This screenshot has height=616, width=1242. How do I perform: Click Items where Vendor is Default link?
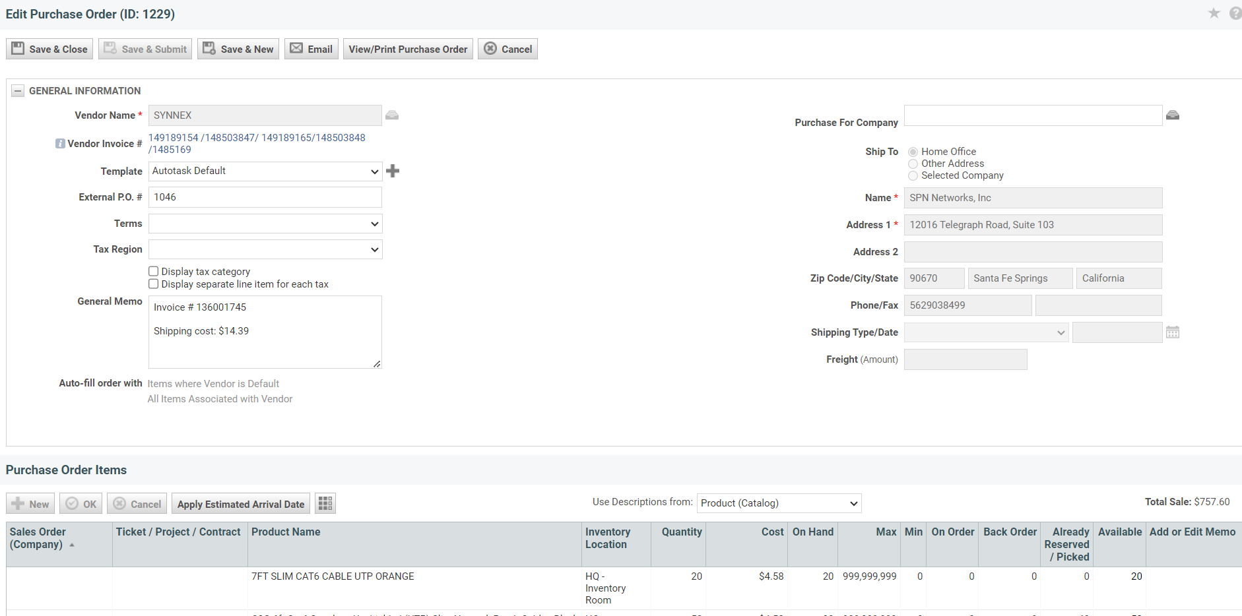[213, 384]
